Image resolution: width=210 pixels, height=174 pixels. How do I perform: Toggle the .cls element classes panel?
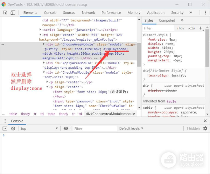(x=191, y=28)
